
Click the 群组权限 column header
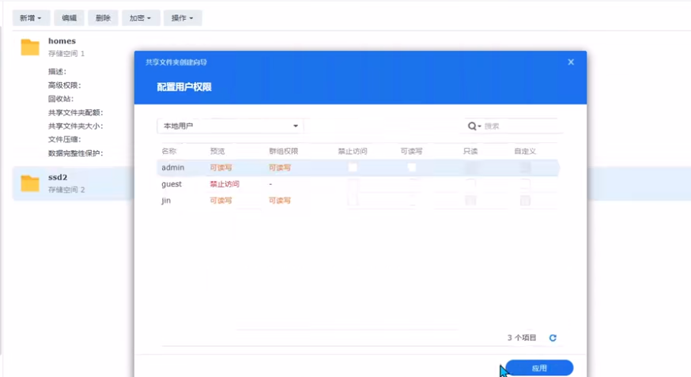(x=283, y=151)
